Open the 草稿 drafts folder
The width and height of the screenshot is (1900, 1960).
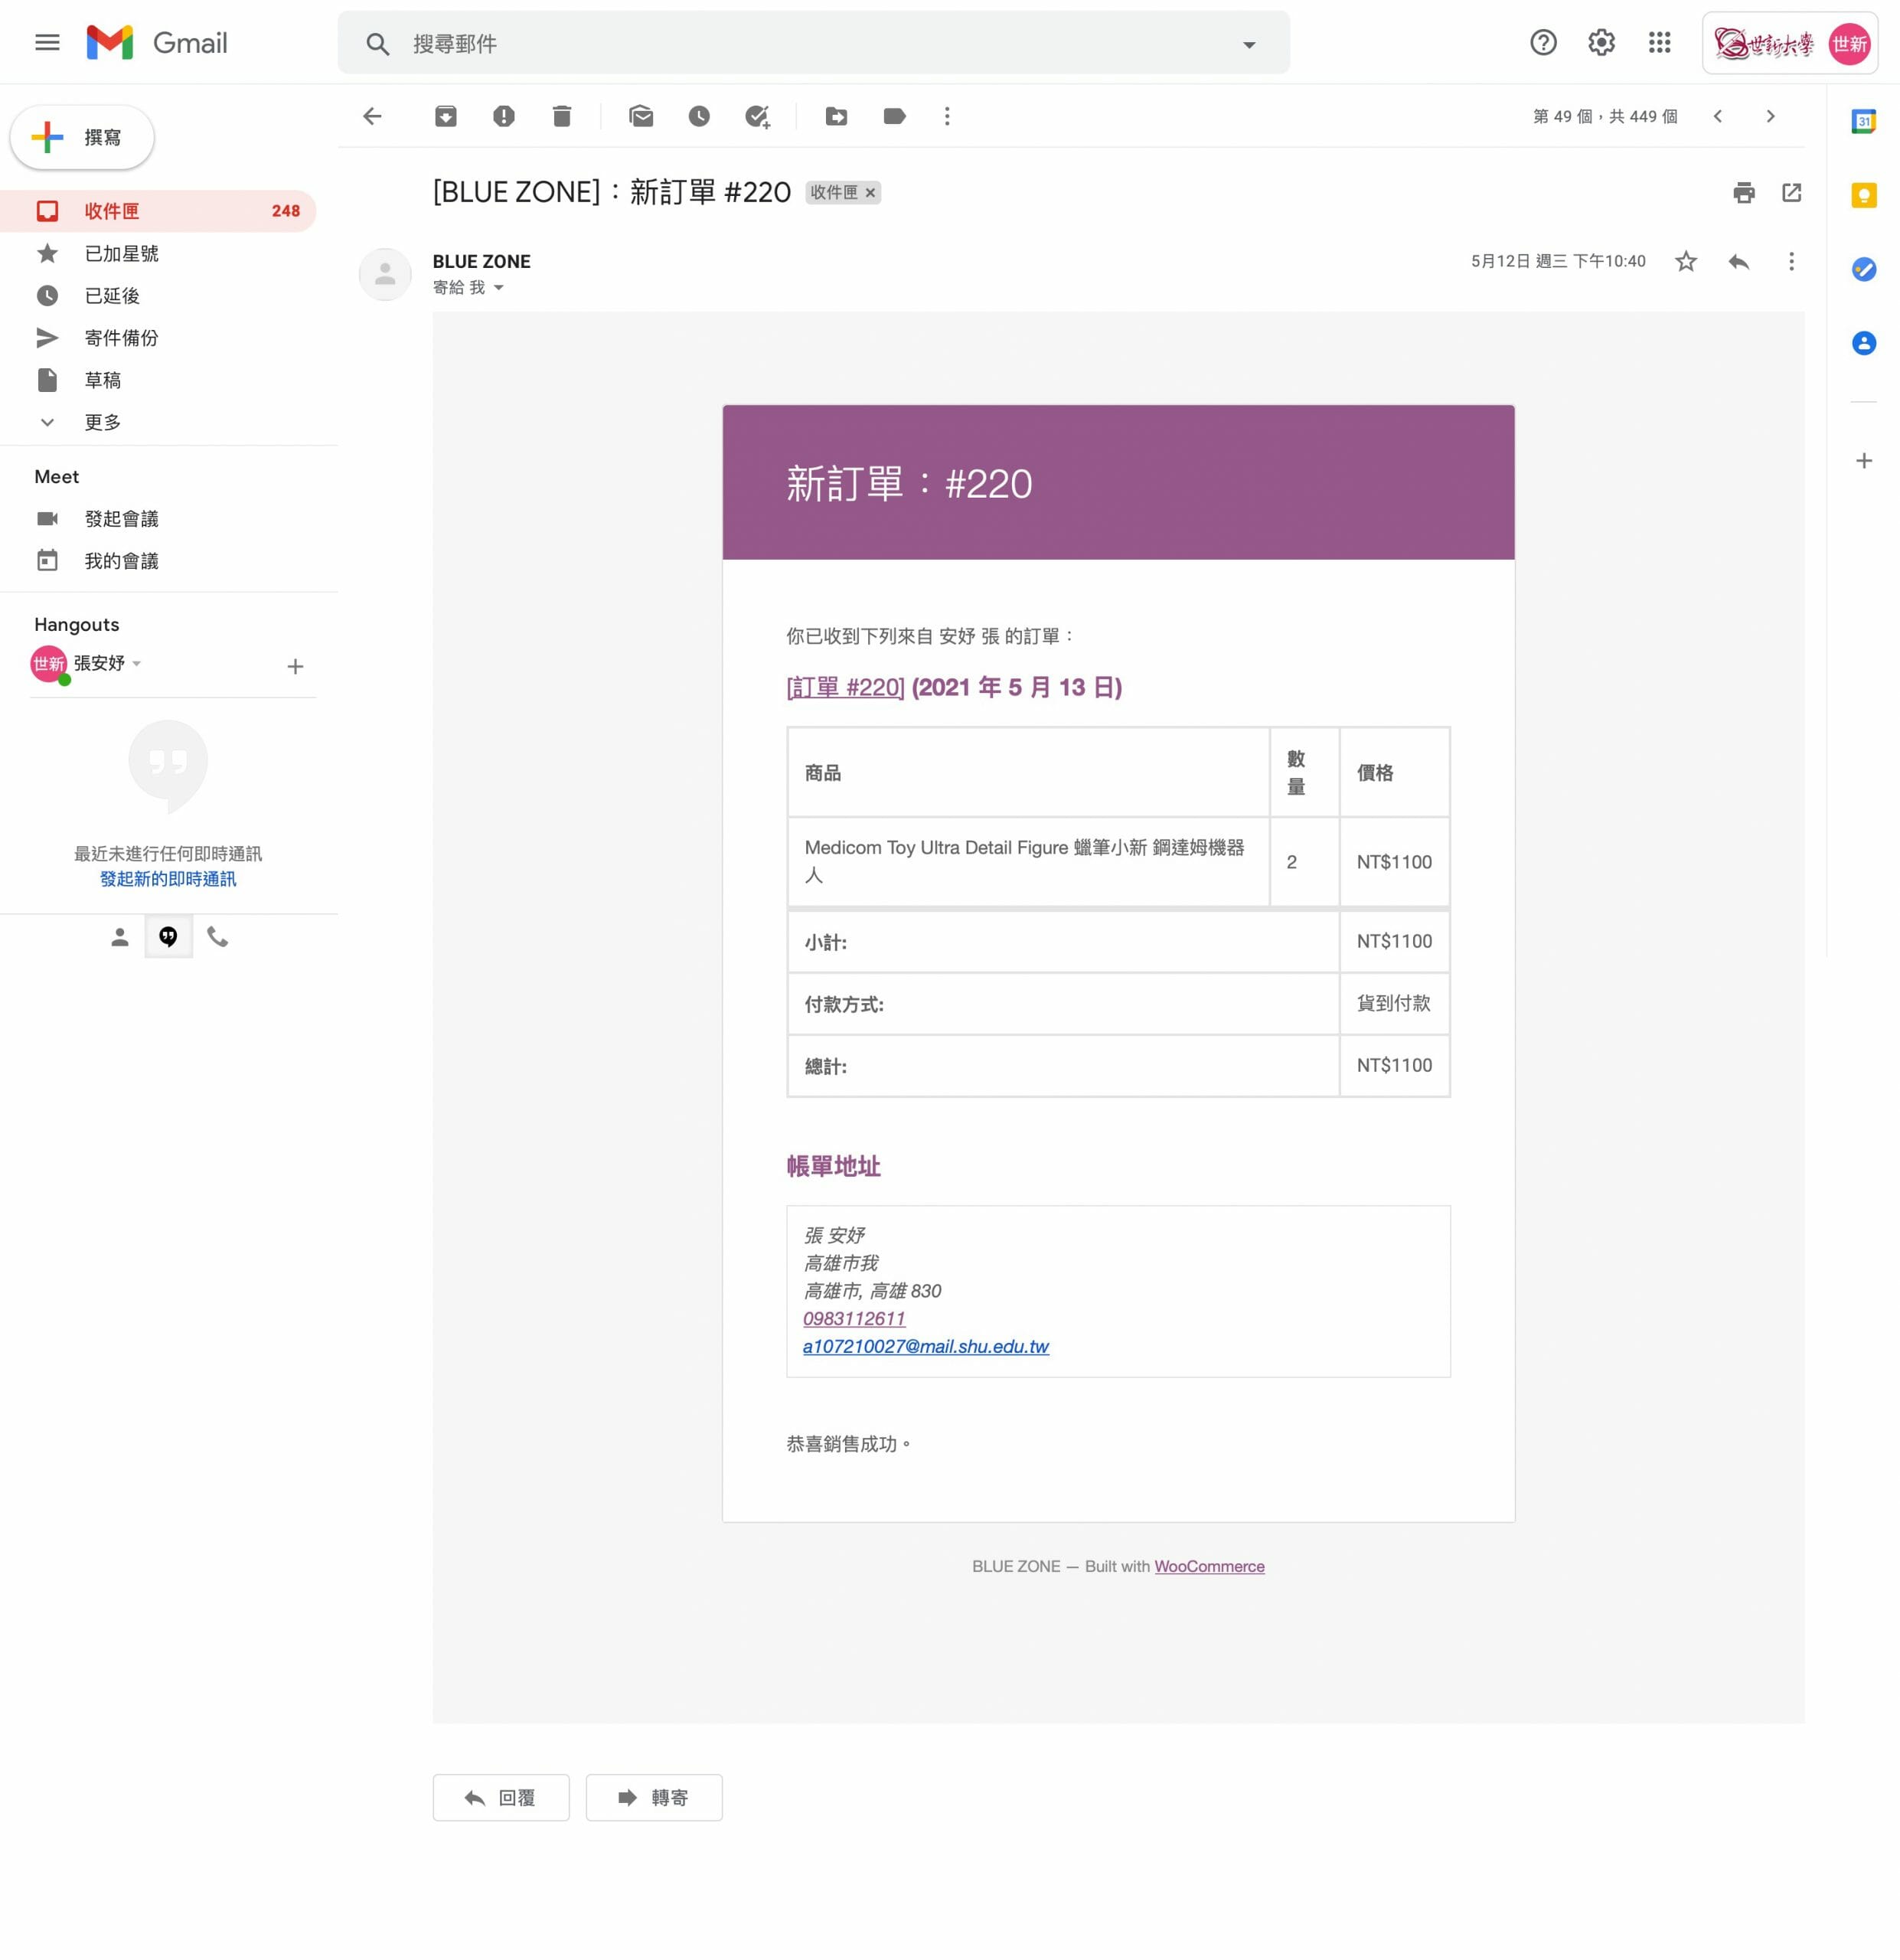[102, 380]
